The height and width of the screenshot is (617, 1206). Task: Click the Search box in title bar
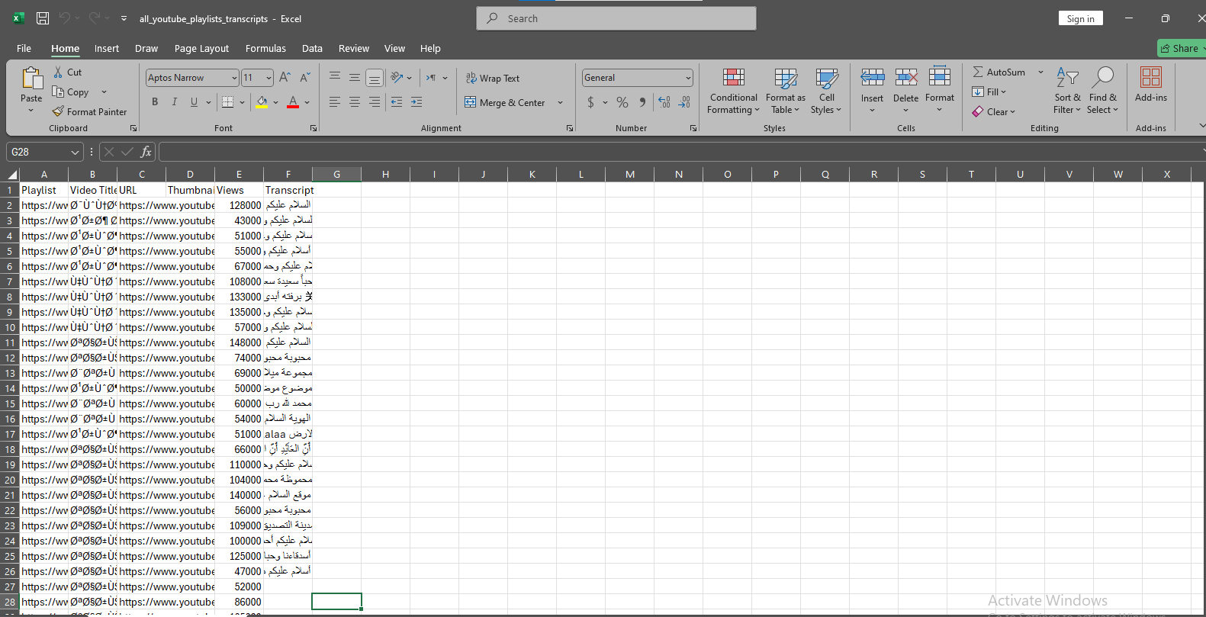pos(616,18)
